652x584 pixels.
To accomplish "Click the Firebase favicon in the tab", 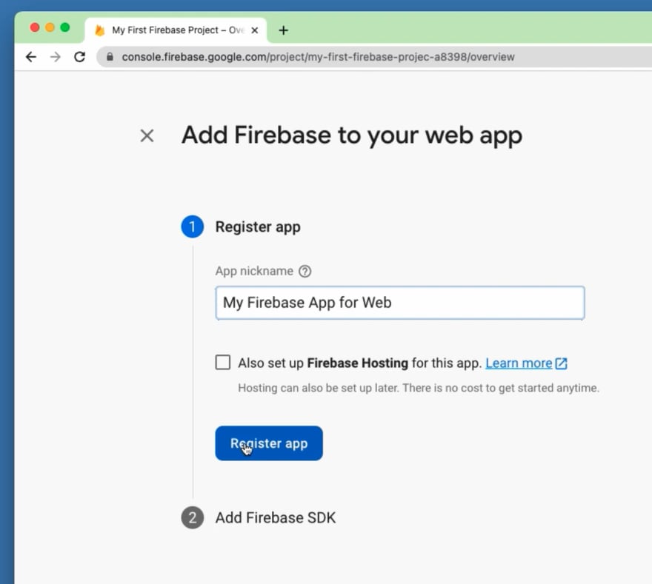I will click(x=100, y=30).
